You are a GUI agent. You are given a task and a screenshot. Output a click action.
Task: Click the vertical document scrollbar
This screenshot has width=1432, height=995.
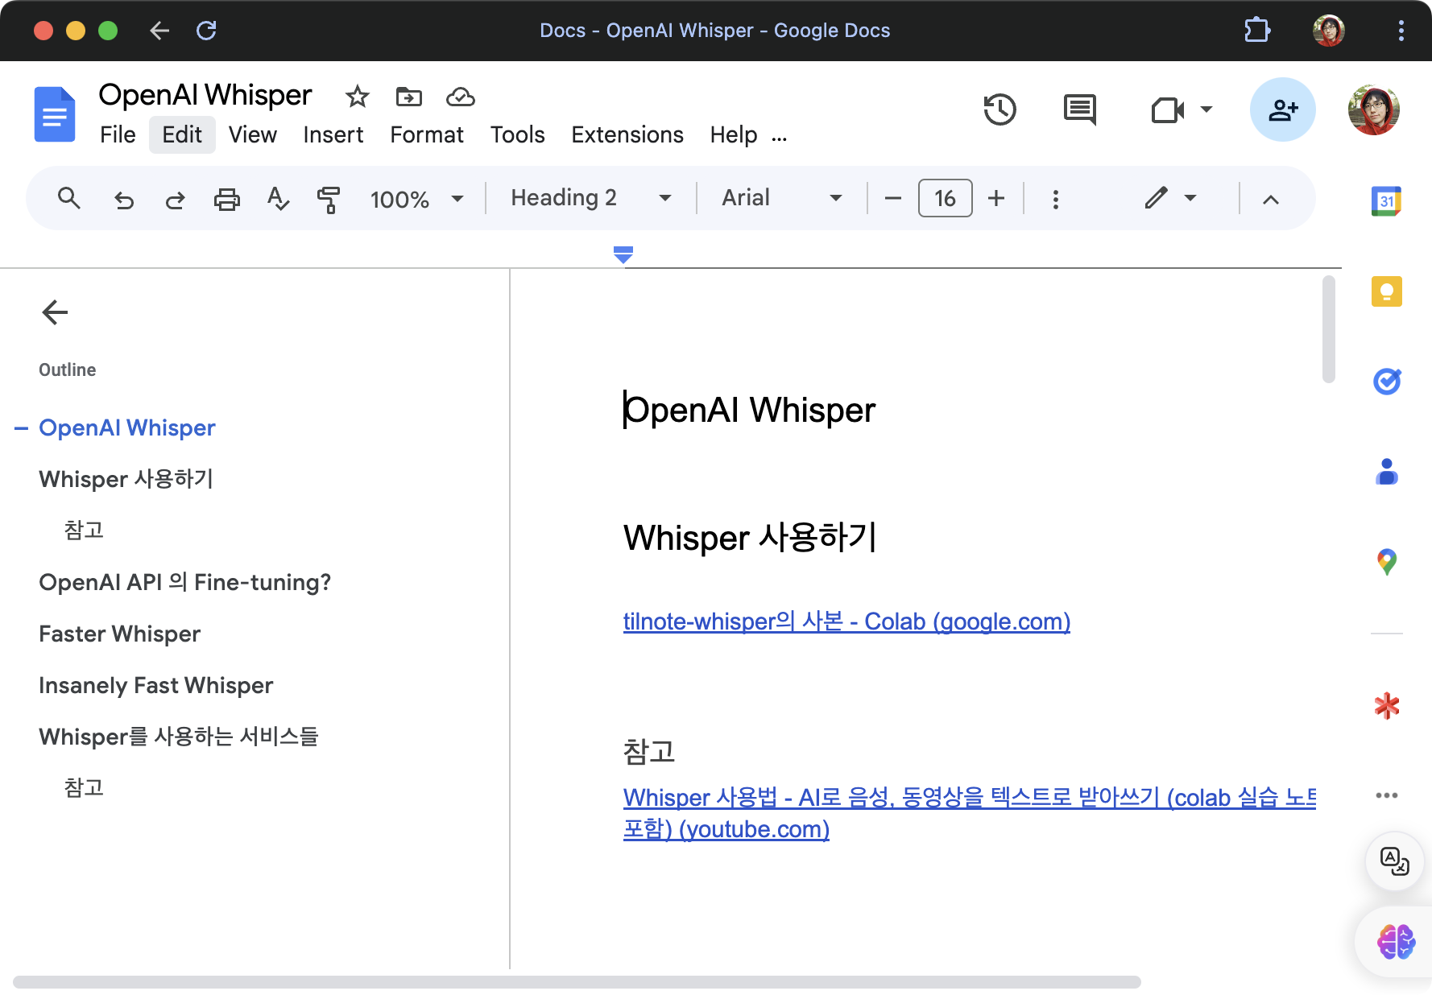(1329, 329)
